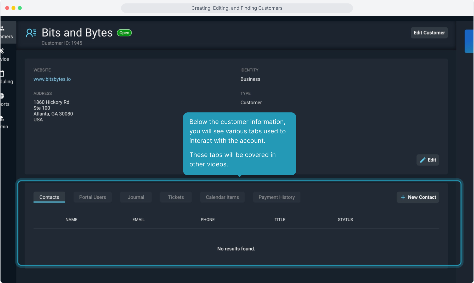Viewport: 474px width, 283px height.
Task: Click the customer profile icon beside title
Action: 31,33
